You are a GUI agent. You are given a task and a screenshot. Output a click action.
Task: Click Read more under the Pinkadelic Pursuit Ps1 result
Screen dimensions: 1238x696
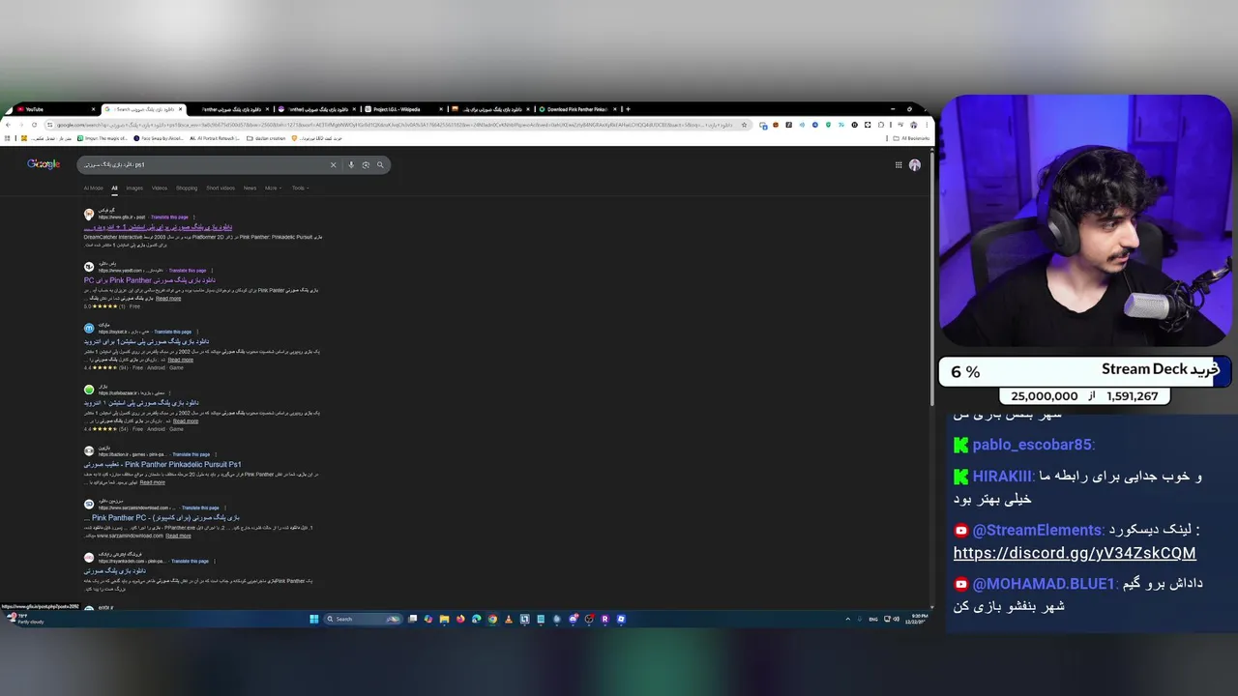[x=152, y=482]
